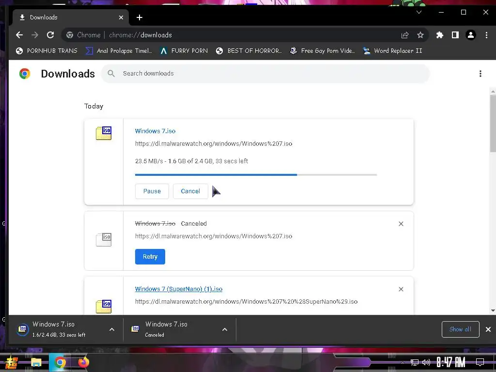Click the active Windows 7.iso file icon
496x372 pixels.
coord(104,133)
